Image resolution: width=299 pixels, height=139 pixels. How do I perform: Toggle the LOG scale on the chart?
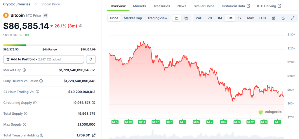pos(263,18)
